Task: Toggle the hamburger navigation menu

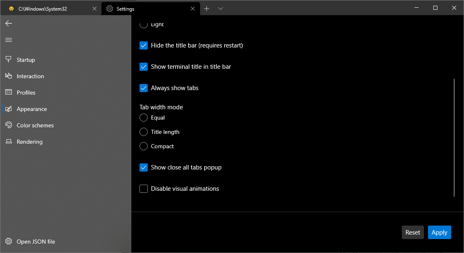Action: click(9, 40)
